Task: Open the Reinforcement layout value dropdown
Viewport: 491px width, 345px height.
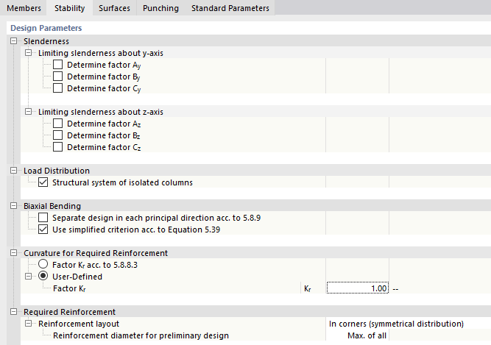Action: pyautogui.click(x=408, y=324)
